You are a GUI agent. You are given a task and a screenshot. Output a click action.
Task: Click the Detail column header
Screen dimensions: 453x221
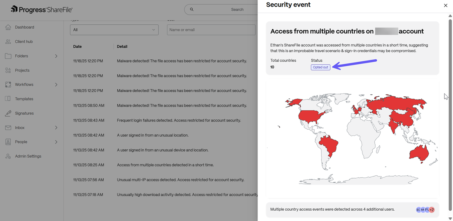point(122,47)
